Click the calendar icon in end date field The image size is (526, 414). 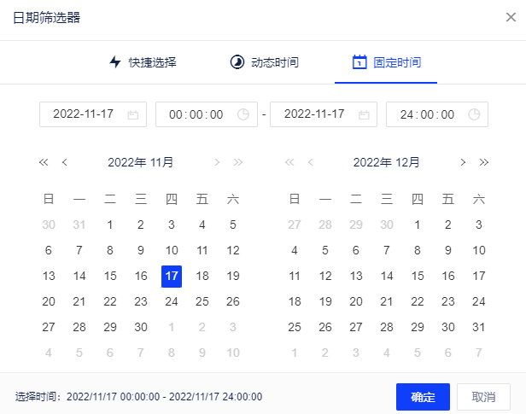pos(364,114)
